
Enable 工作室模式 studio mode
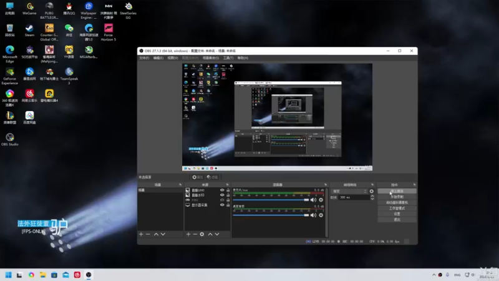click(397, 209)
